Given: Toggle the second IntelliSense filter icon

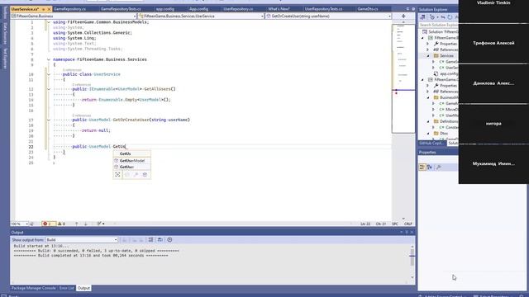Looking at the screenshot, I should point(126,174).
